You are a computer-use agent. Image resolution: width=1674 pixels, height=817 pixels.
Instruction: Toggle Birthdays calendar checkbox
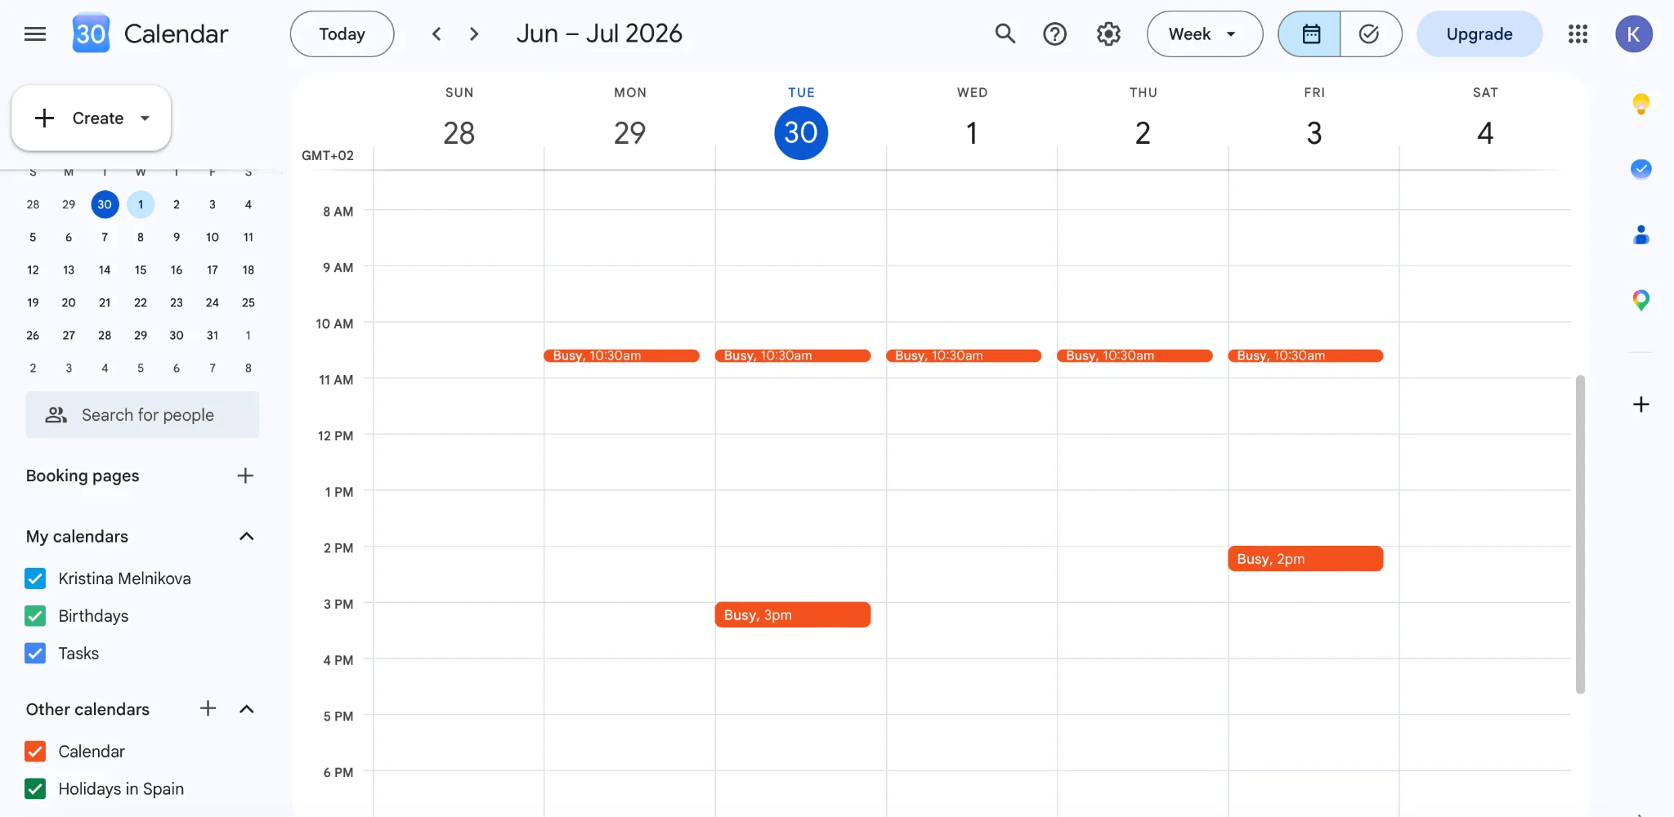pyautogui.click(x=35, y=616)
